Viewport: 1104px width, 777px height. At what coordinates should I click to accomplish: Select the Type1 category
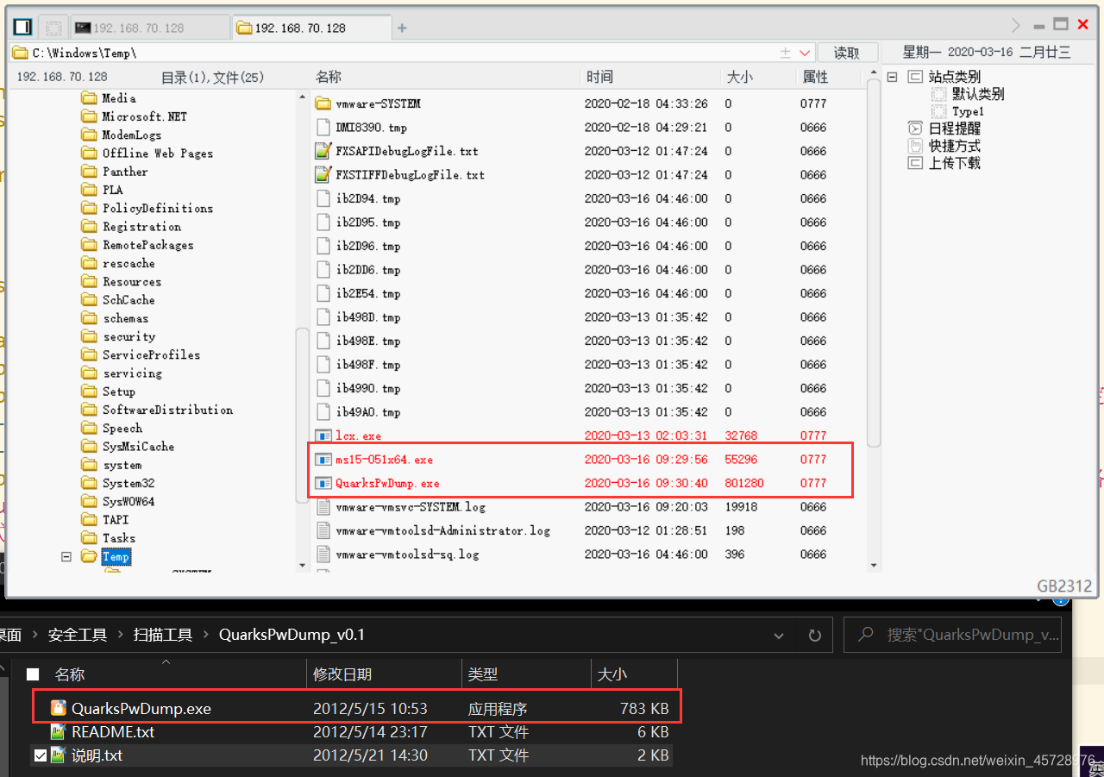[968, 111]
